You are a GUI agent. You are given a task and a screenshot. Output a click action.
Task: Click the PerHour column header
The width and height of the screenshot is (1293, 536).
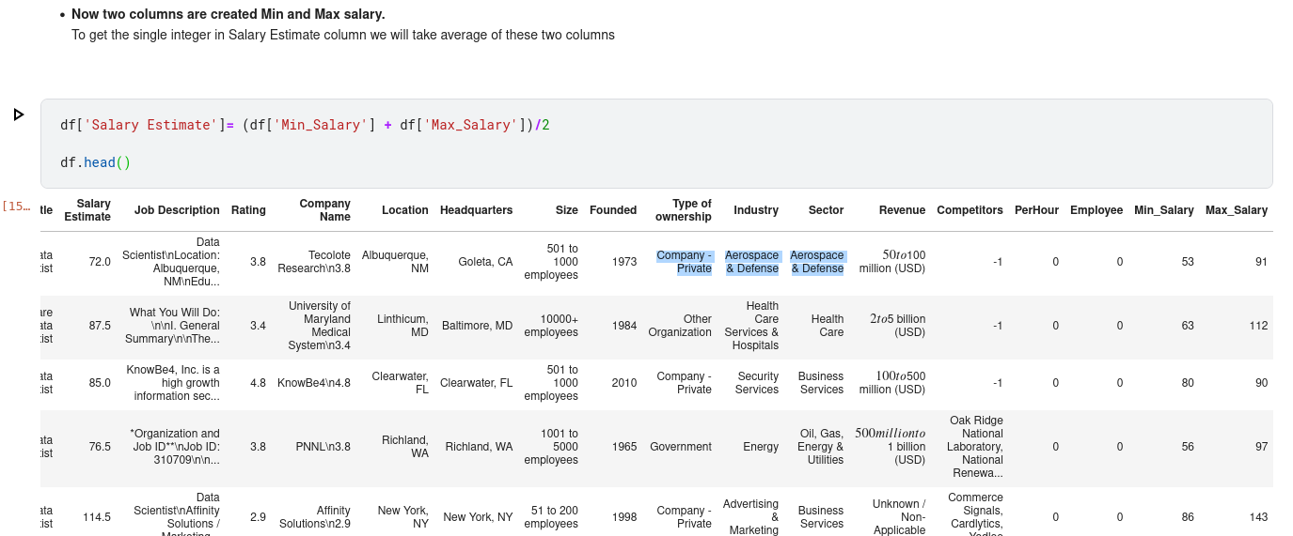1036,210
